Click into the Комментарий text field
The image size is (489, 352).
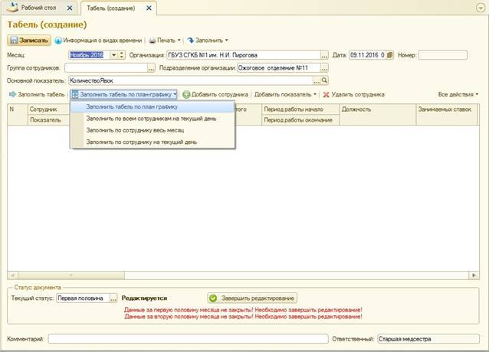click(187, 338)
